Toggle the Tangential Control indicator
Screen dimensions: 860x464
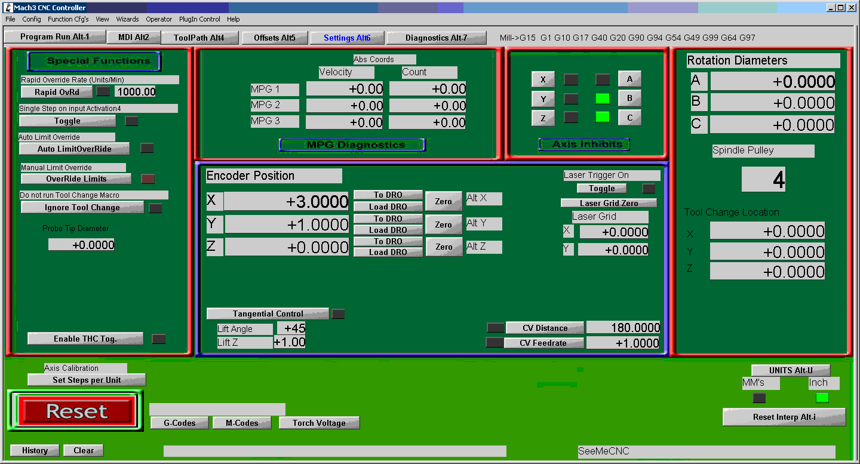[337, 313]
